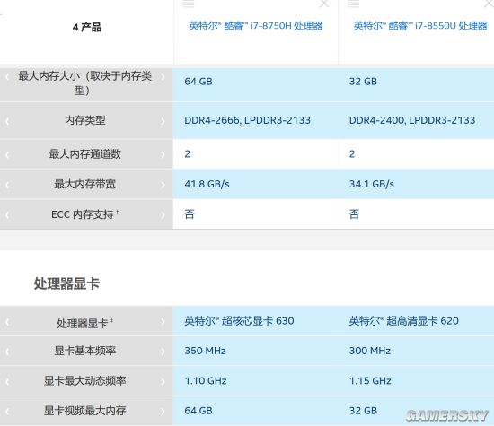
Task: Click the 否 value under i7-8750H
Action: [190, 214]
